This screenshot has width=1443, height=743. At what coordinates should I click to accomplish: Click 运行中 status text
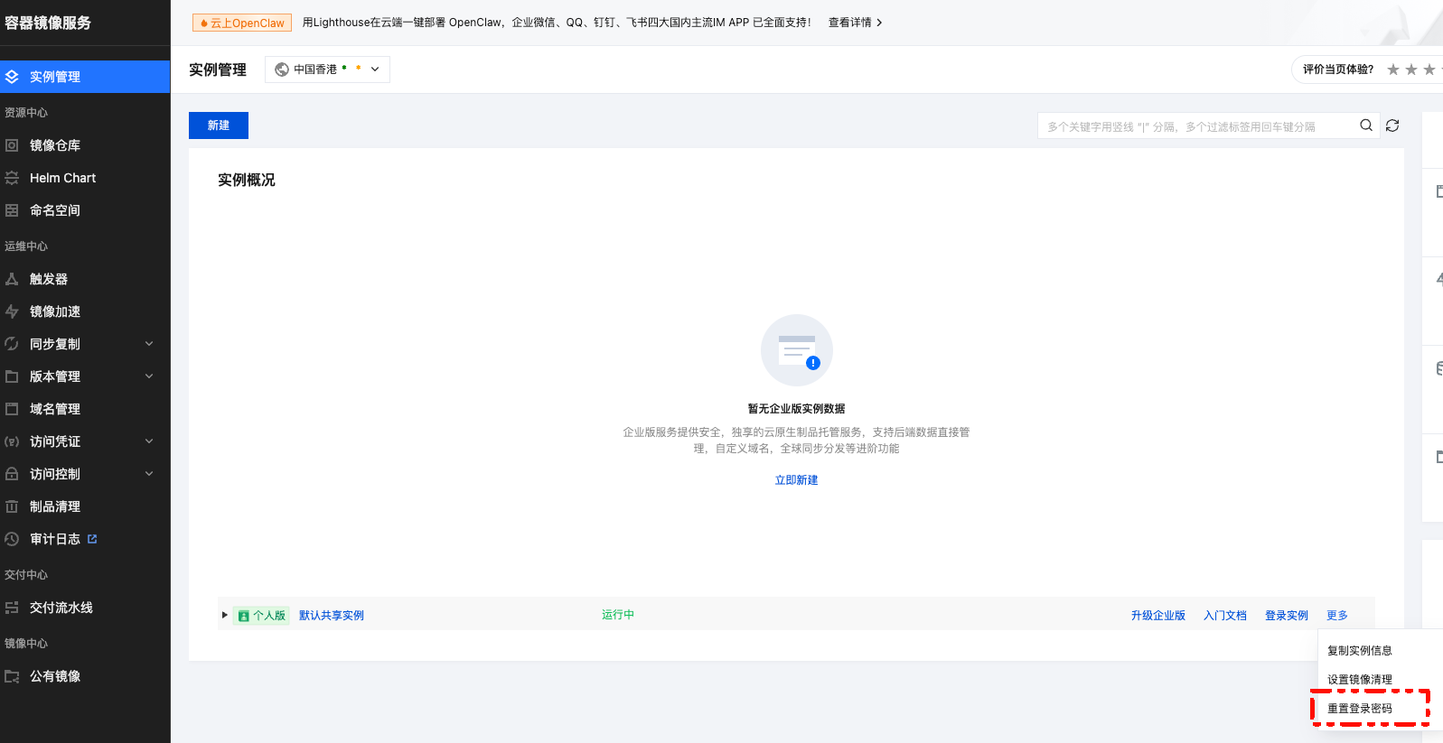click(x=618, y=615)
